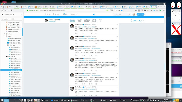Expand the Twitter bookmark folder
Viewport: 182px width, 102px height.
click(5, 34)
